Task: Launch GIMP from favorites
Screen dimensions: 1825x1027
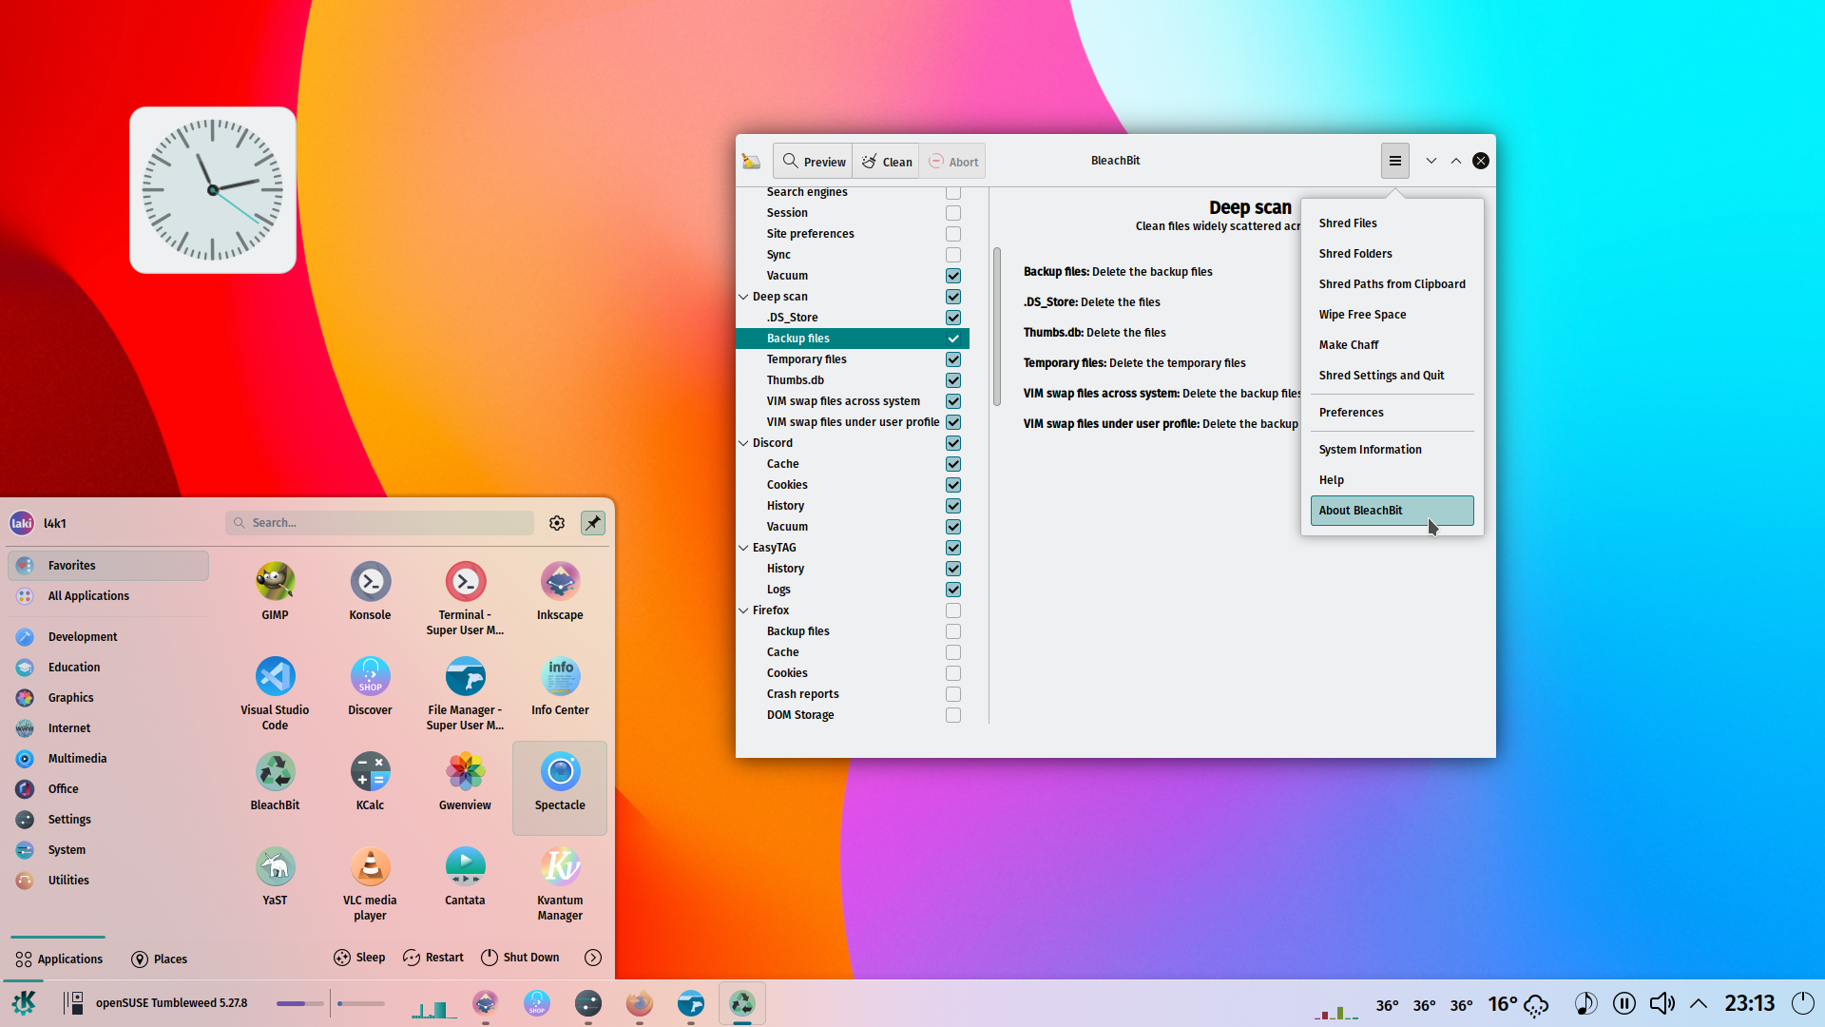Action: click(x=275, y=591)
